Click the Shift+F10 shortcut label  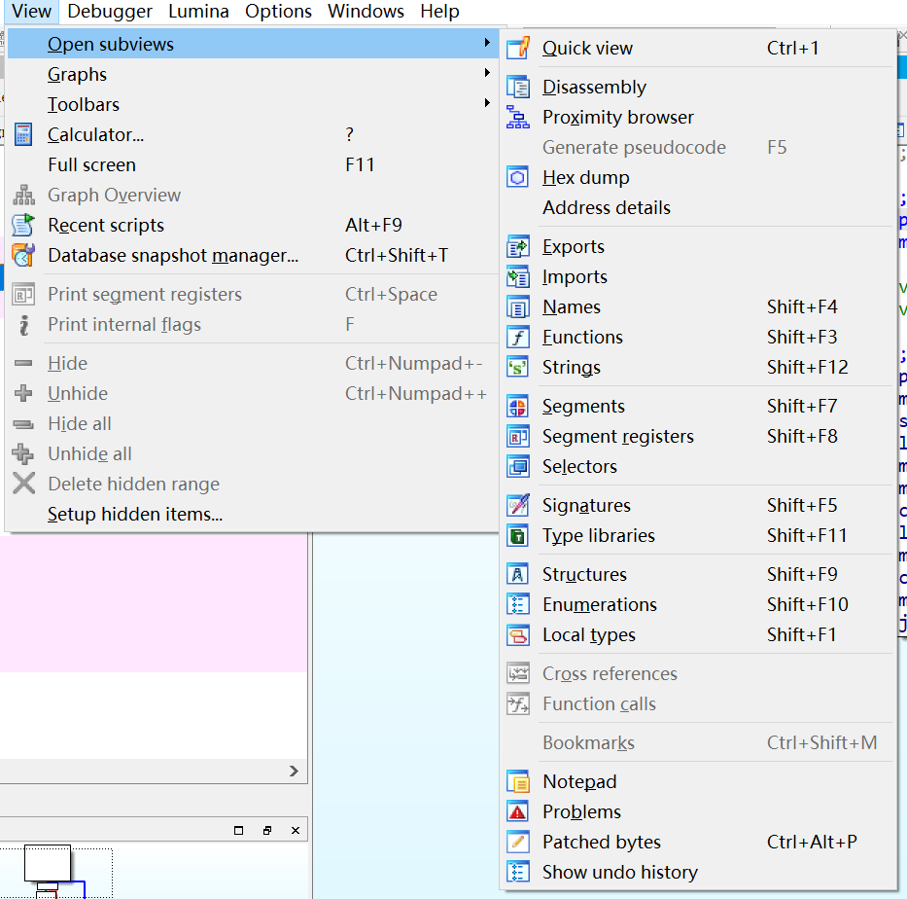coord(807,604)
